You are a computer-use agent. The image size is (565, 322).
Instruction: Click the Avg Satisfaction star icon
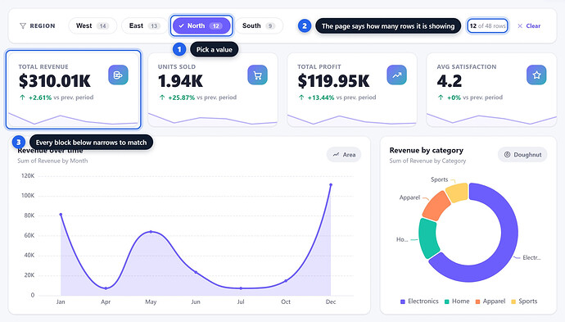tap(536, 75)
